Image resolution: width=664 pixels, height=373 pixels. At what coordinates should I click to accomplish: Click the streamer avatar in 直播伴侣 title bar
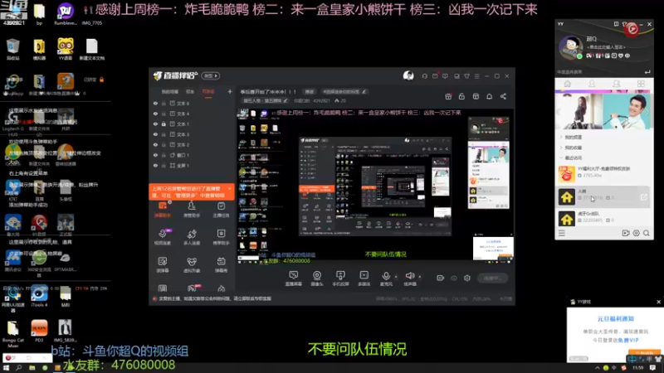click(408, 75)
